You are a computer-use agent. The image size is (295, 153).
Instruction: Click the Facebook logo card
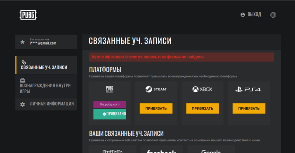tap(162, 149)
